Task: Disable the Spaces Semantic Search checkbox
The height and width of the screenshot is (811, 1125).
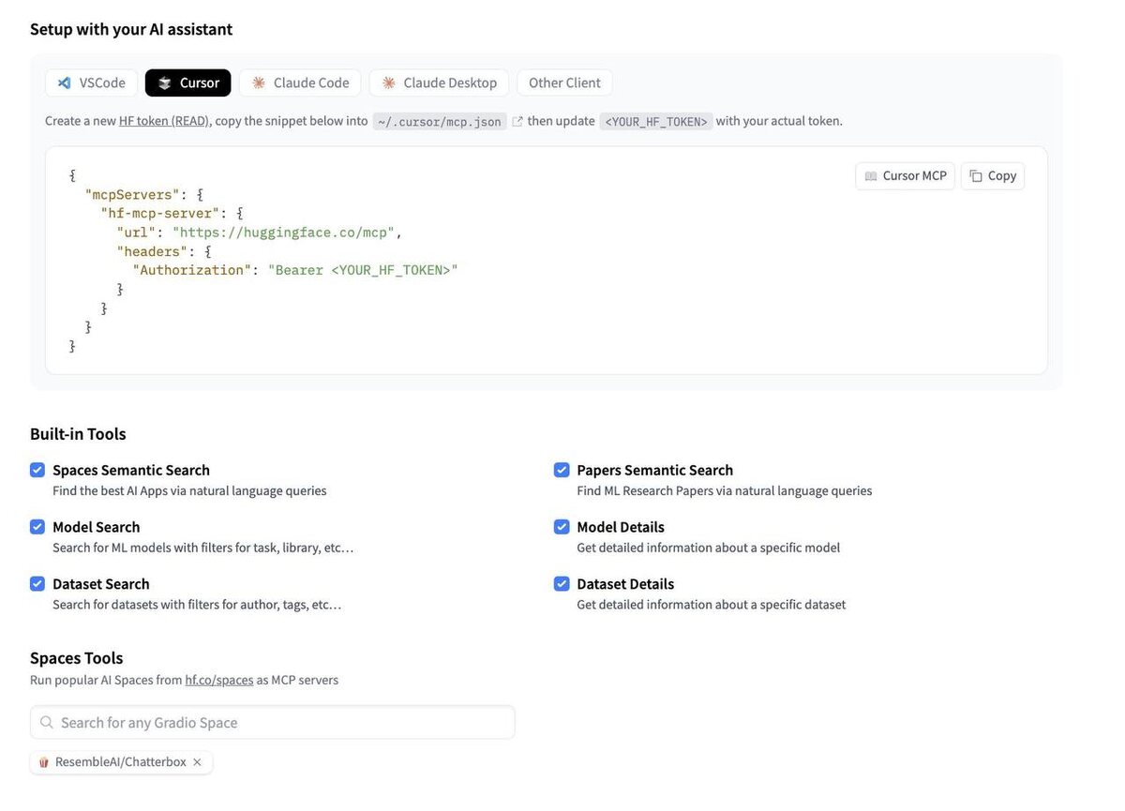Action: coord(37,470)
